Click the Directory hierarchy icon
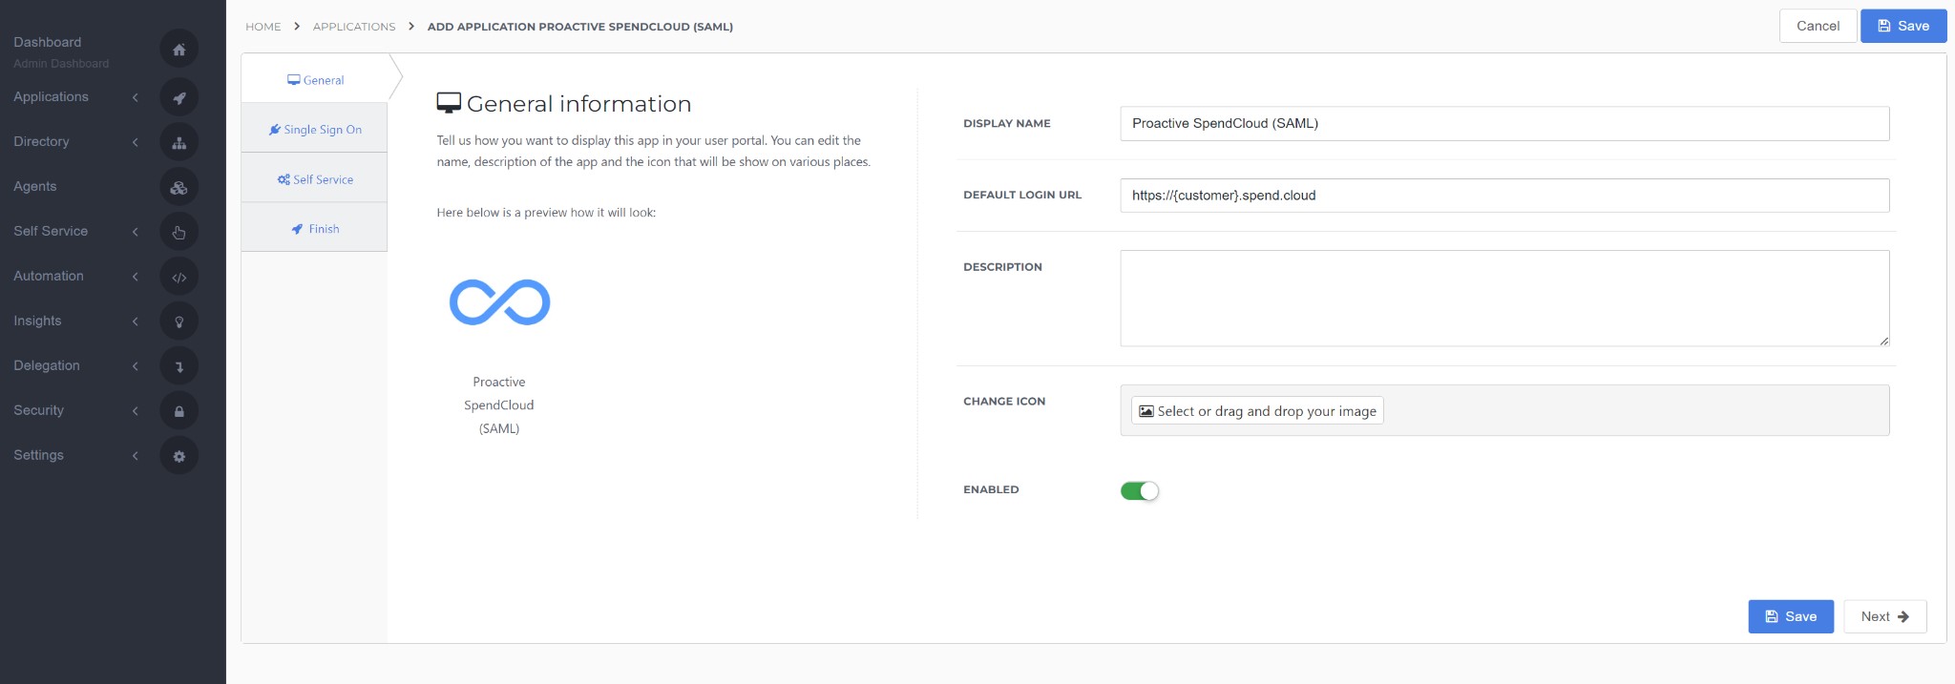 179,142
